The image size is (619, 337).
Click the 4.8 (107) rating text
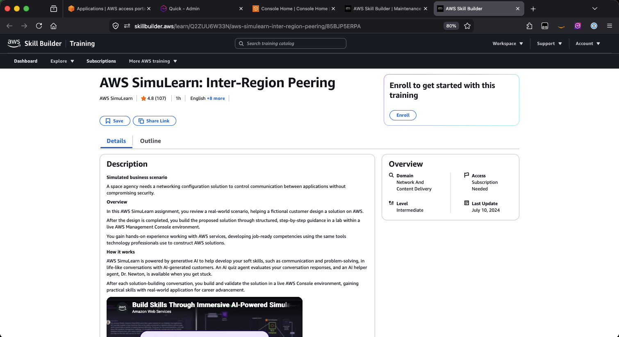pos(157,98)
